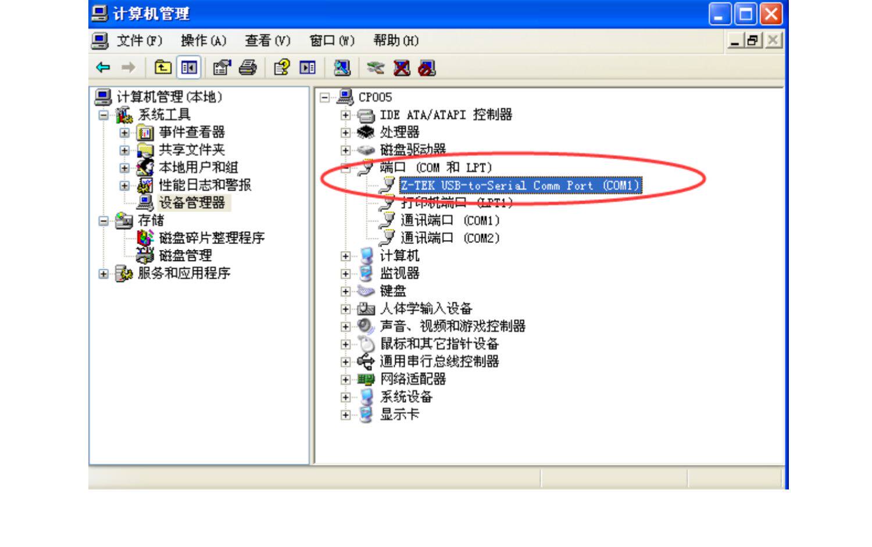Image resolution: width=872 pixels, height=547 pixels.
Task: Click the print toolbar icon
Action: pyautogui.click(x=248, y=68)
